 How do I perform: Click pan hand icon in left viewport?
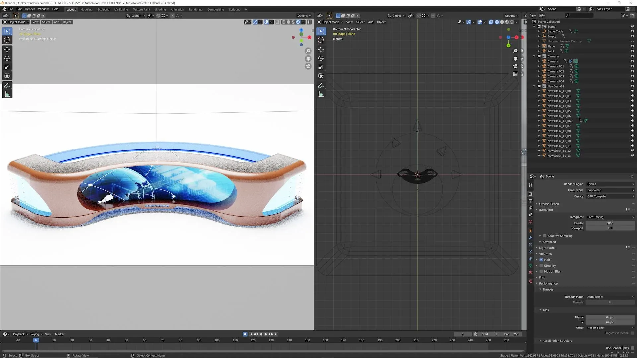coord(308,59)
